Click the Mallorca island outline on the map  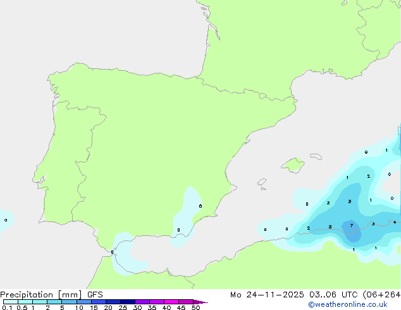293,165
